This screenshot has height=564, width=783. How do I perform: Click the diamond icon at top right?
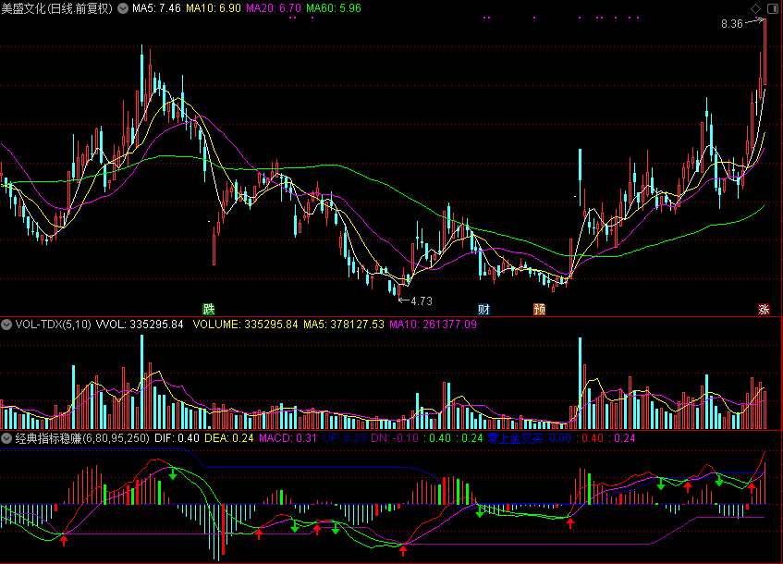[755, 8]
